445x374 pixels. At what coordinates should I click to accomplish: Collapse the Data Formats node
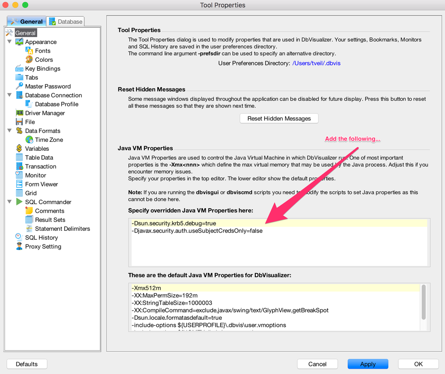tap(9, 131)
